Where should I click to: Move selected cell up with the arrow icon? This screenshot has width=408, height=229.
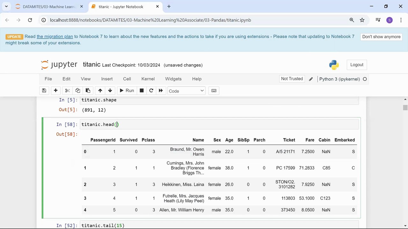point(100,91)
